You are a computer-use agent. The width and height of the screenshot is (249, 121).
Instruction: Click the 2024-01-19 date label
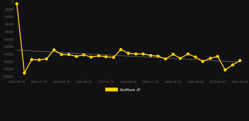(x=39, y=82)
